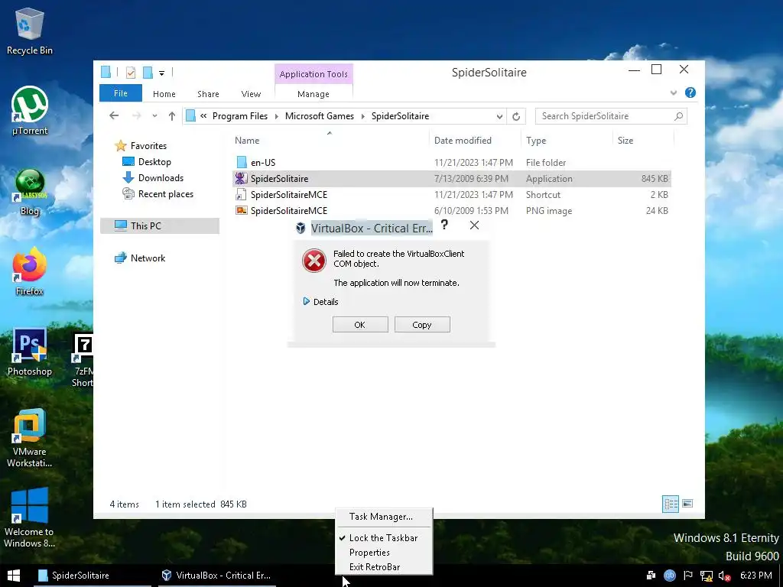This screenshot has height=587, width=783.
Task: Click the taskbar clock showing 6:23 PM
Action: (755, 576)
